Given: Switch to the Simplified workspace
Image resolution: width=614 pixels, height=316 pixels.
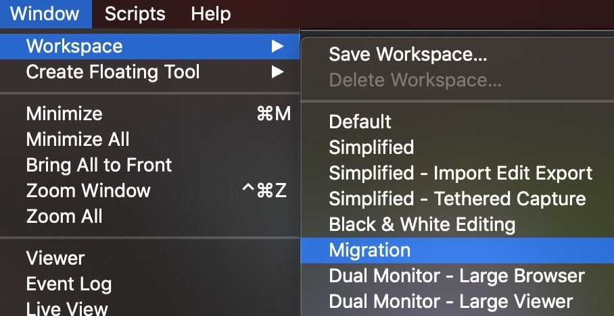Looking at the screenshot, I should (371, 147).
